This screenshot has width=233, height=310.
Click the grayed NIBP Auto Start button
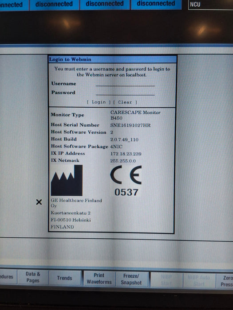pos(199,280)
